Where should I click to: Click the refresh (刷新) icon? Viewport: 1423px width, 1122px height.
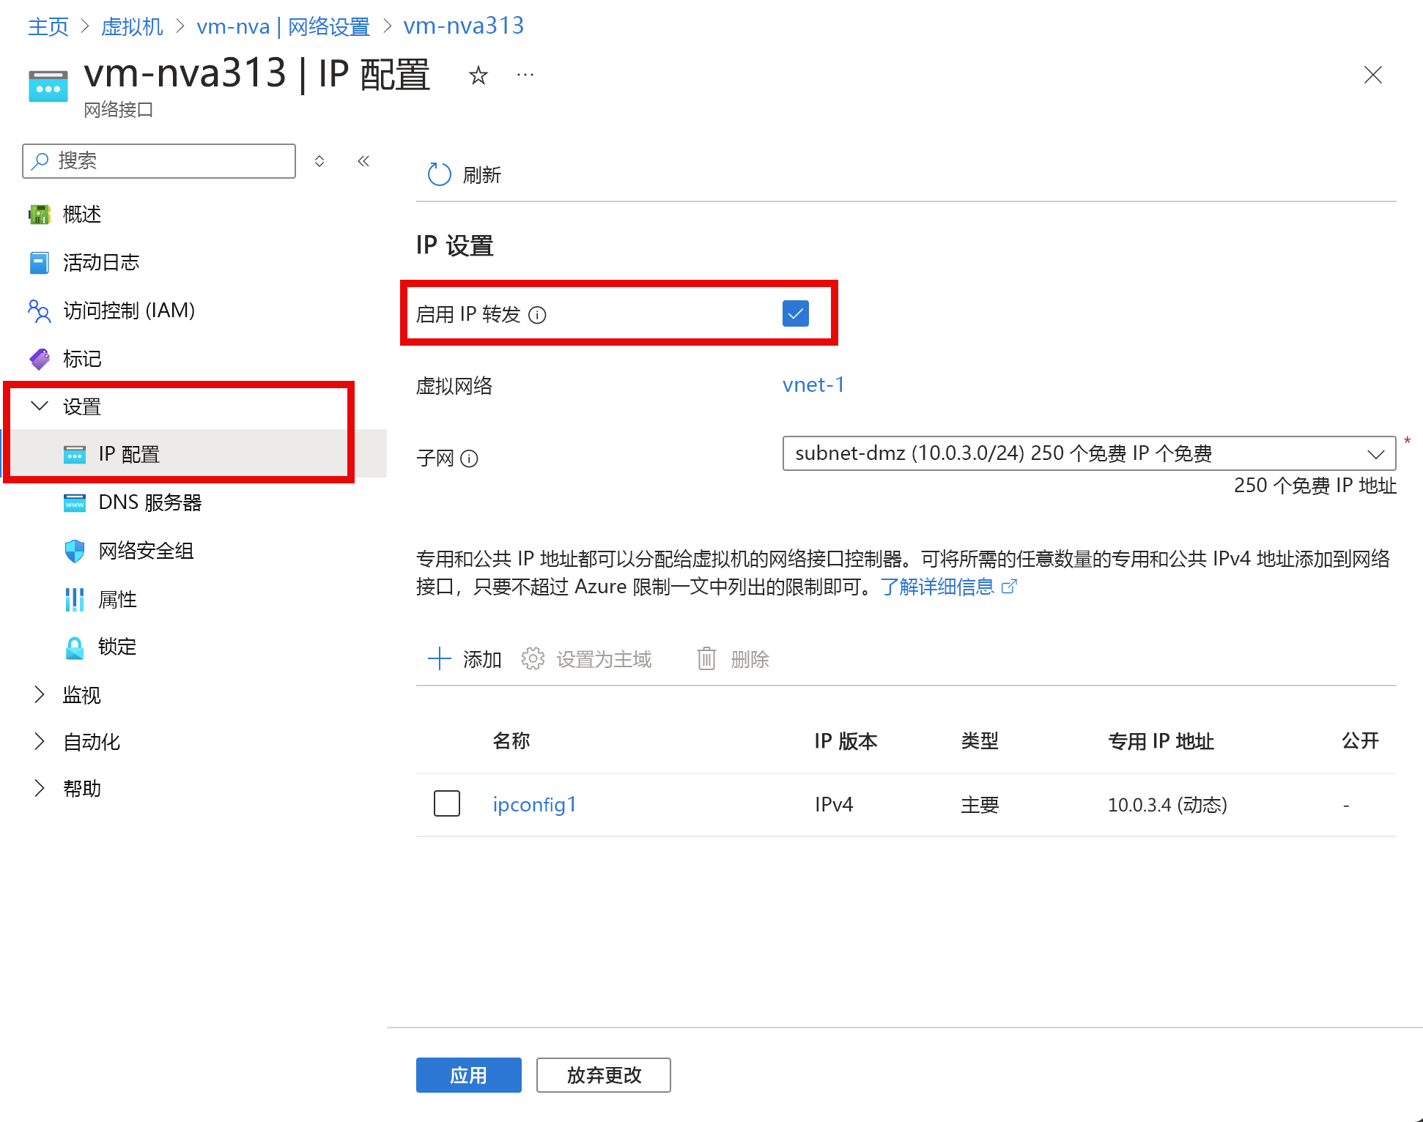439,174
